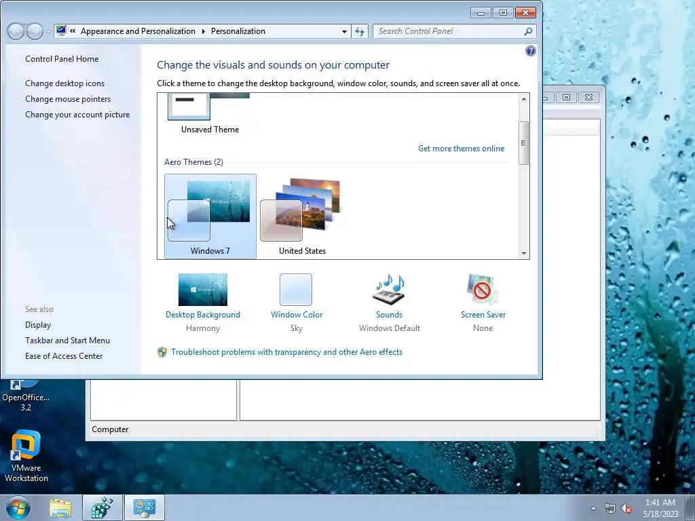Open the Windows Start button
Viewport: 695px width, 521px height.
(x=18, y=507)
